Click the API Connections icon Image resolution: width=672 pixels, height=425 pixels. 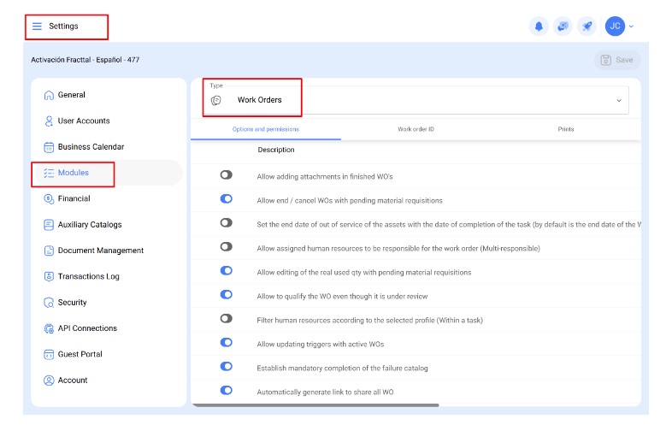click(49, 328)
